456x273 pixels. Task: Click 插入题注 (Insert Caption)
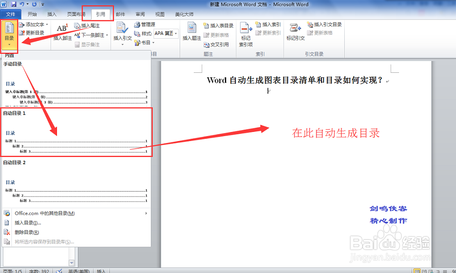[192, 32]
